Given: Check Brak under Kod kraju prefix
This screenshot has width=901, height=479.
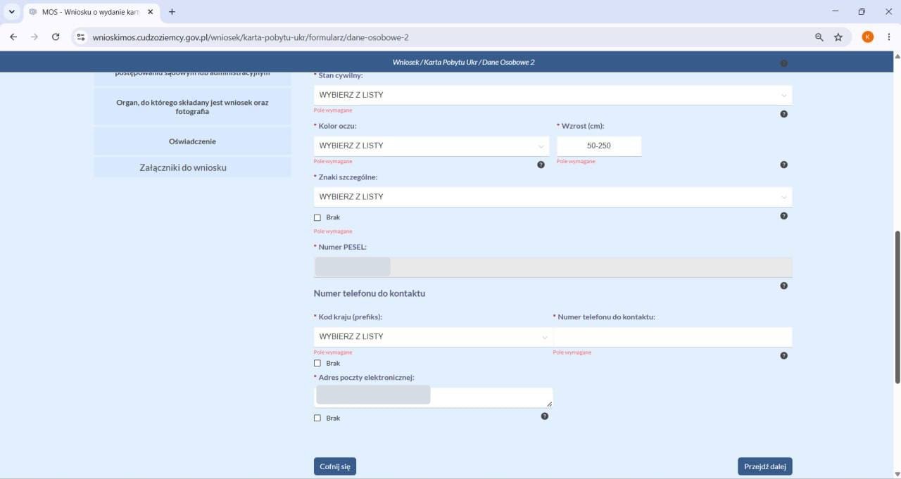Looking at the screenshot, I should (317, 364).
